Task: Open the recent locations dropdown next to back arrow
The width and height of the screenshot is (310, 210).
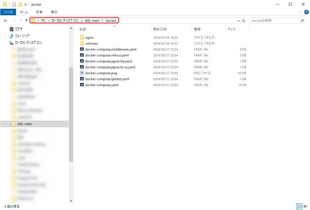Action: coord(20,20)
